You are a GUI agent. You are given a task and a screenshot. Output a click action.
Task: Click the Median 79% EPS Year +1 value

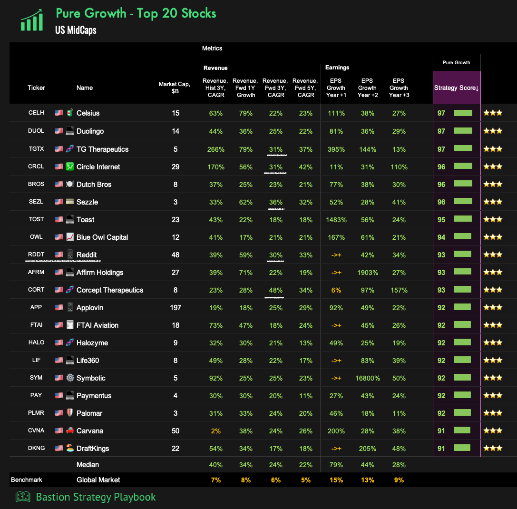(x=336, y=465)
